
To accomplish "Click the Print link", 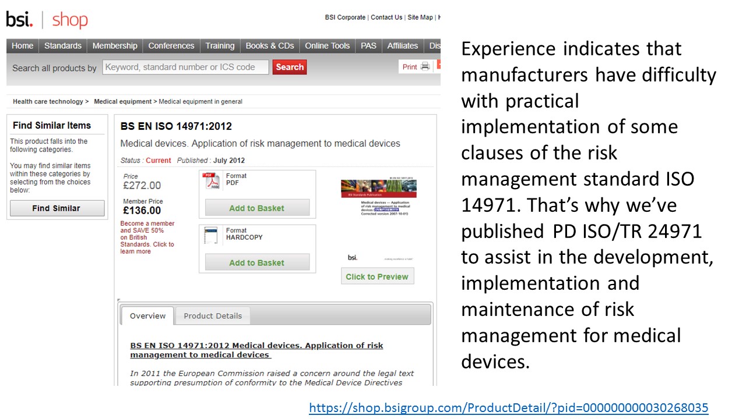I will pyautogui.click(x=410, y=67).
